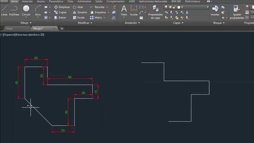Image resolution: width=254 pixels, height=143 pixels.
Task: Switch to the Anotar ribbon tab
Action: pyautogui.click(x=41, y=2)
